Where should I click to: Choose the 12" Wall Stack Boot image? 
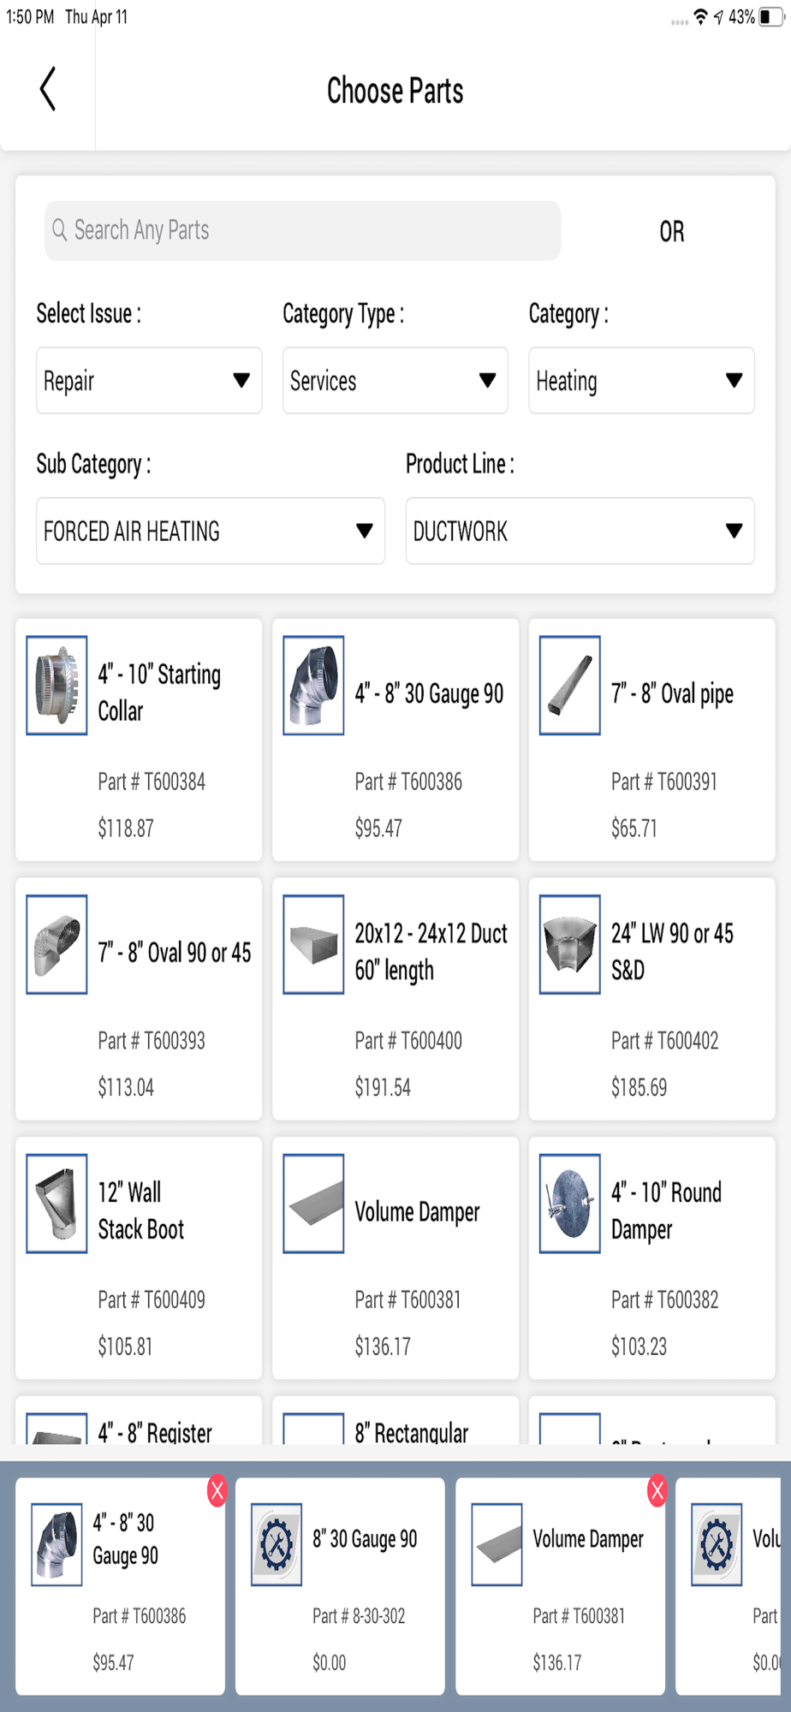[x=56, y=1204]
